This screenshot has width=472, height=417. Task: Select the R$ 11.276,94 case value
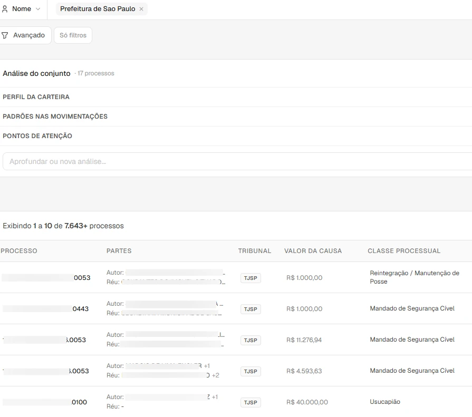[304, 340]
